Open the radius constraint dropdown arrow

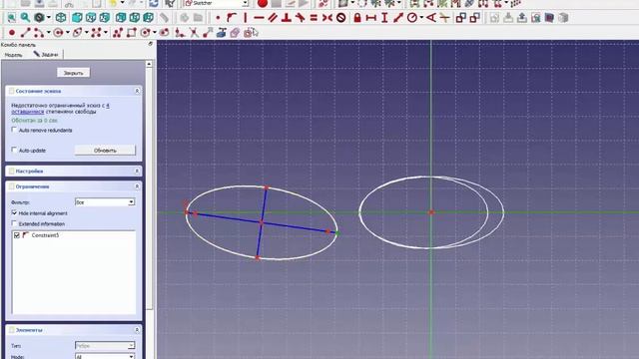(421, 18)
